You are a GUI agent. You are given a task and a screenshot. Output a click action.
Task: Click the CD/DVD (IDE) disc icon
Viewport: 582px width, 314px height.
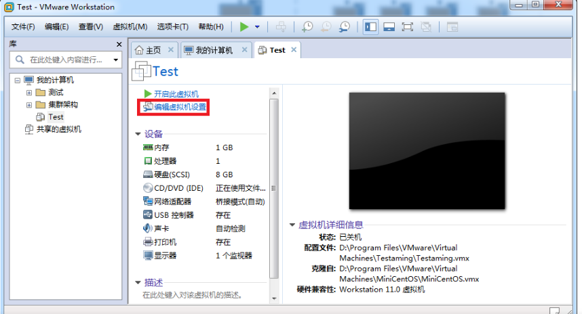148,187
